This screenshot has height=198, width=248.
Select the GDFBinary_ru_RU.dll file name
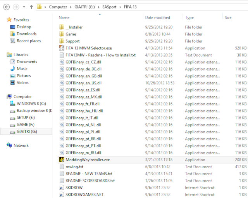(83, 153)
